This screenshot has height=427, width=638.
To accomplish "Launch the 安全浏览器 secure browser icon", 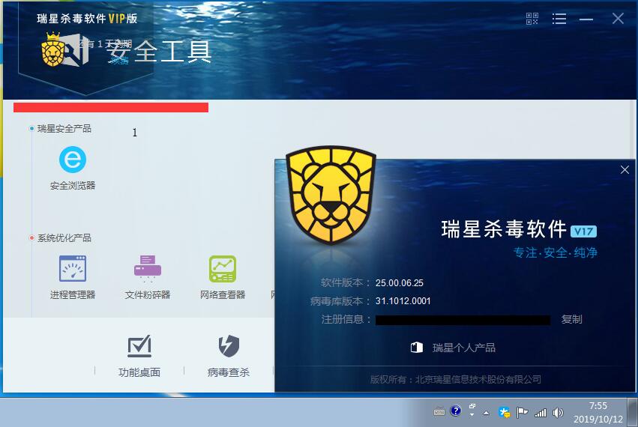I will pyautogui.click(x=73, y=160).
